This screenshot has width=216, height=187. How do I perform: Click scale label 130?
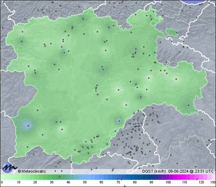[x=213, y=182]
